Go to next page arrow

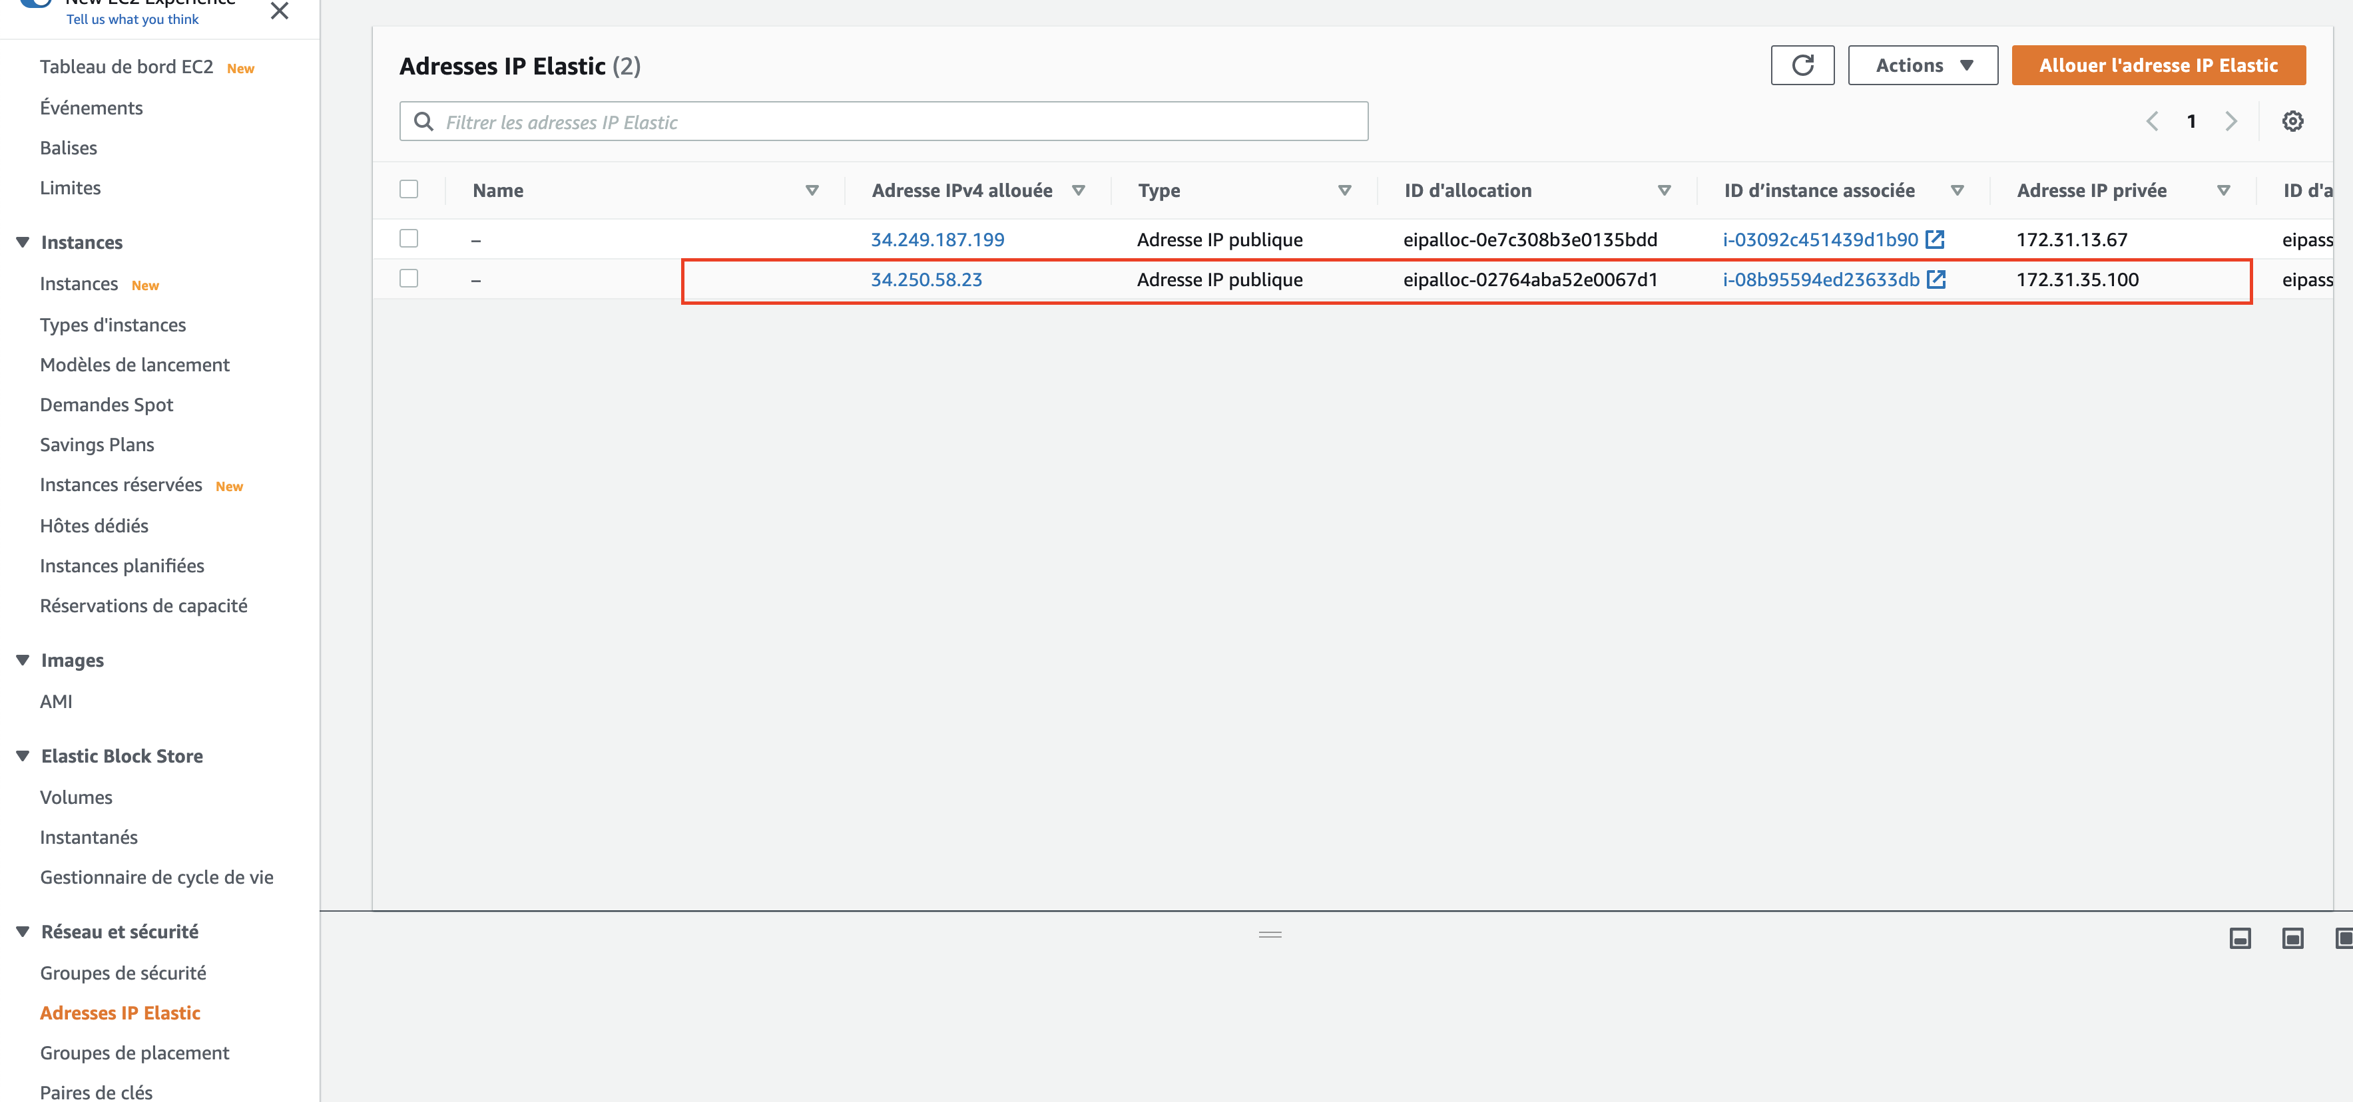click(2230, 121)
